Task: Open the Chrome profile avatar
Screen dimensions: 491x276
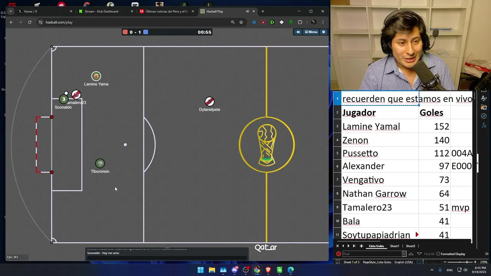Action: coord(313,22)
